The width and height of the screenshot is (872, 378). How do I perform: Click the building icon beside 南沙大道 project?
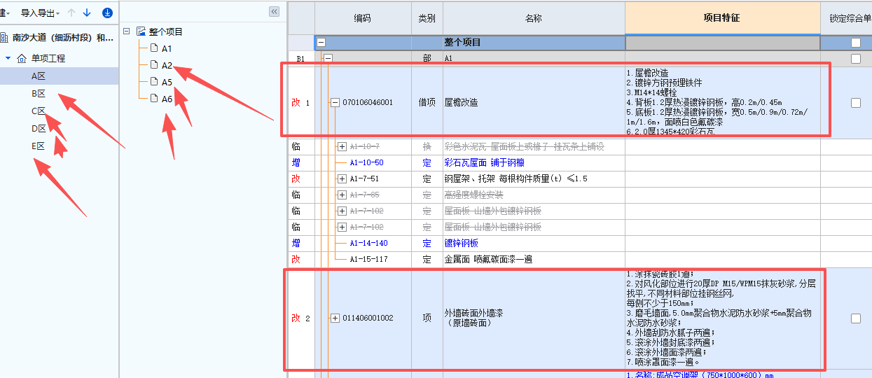(4, 38)
